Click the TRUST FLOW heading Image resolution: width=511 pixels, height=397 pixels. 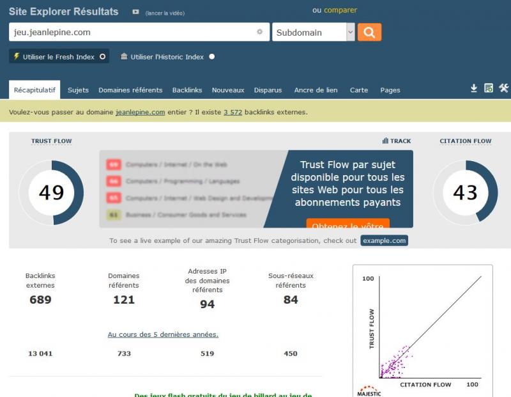click(x=52, y=141)
